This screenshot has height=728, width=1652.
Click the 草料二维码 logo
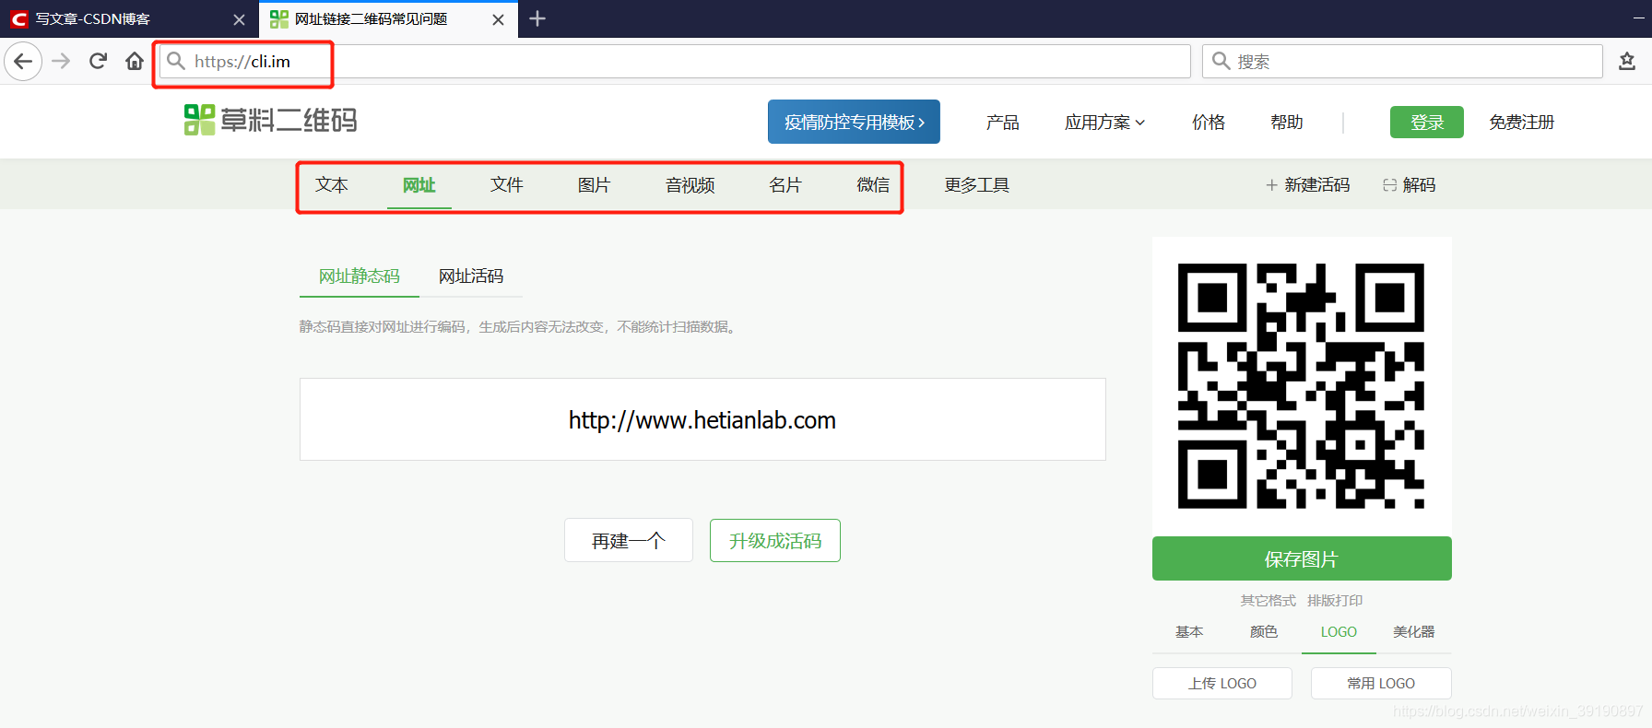point(270,121)
